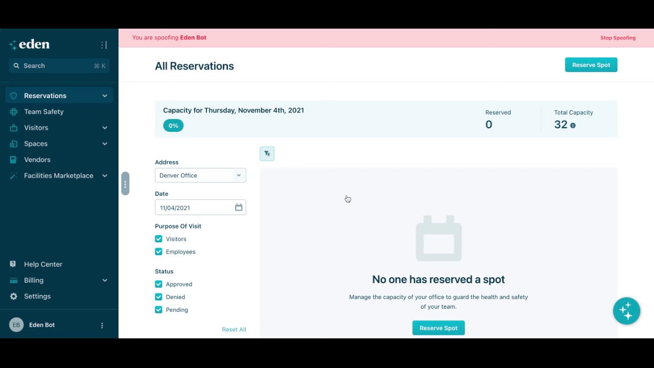The image size is (654, 368).
Task: Expand the Visitors menu chevron
Action: coord(105,128)
